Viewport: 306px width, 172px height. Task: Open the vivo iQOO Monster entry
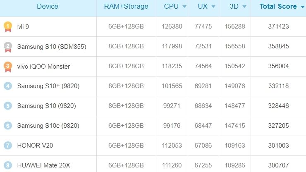click(x=43, y=67)
